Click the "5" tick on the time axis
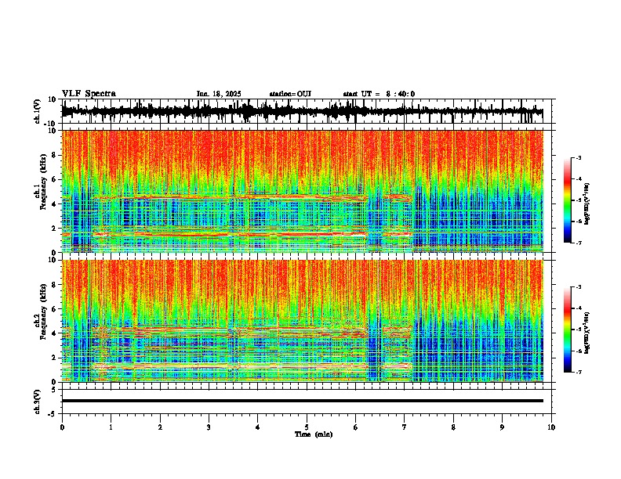This screenshot has height=479, width=621. click(307, 427)
